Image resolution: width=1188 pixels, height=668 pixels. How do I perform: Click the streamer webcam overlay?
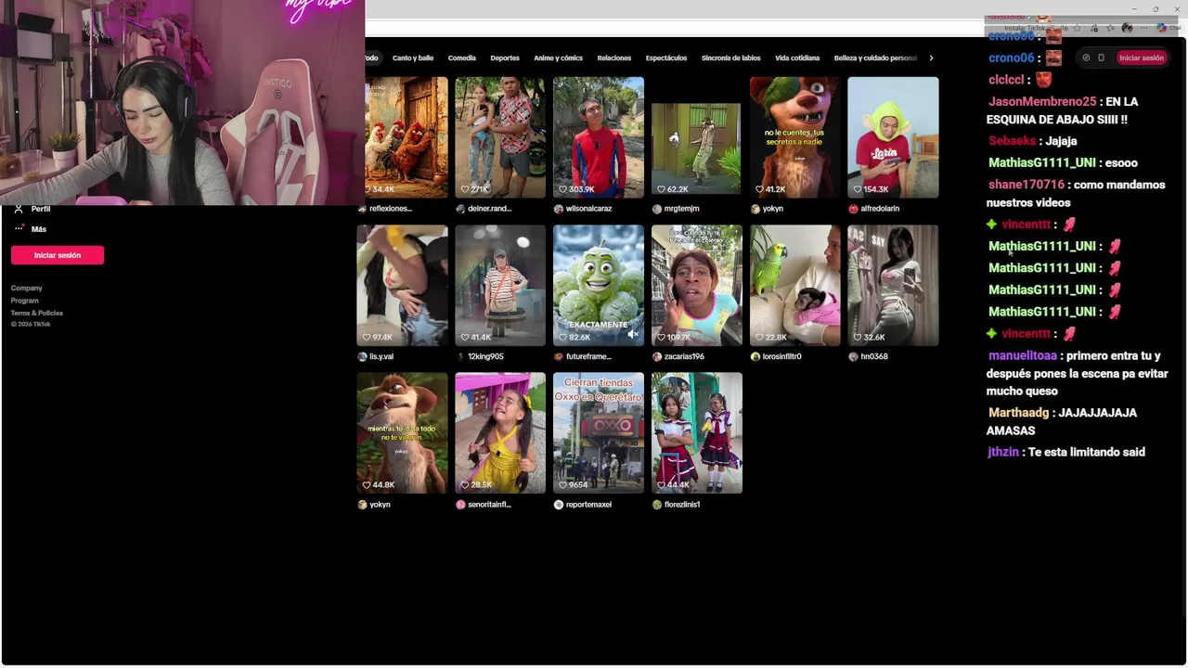(x=182, y=102)
